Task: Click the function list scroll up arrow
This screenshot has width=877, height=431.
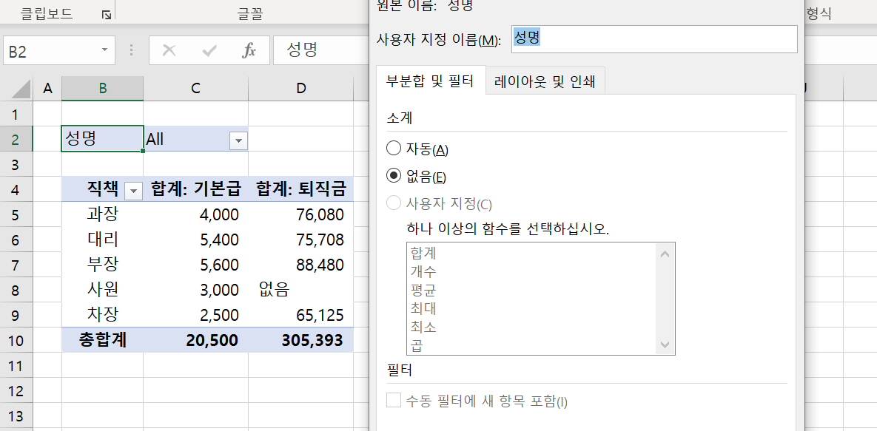Action: click(x=665, y=254)
